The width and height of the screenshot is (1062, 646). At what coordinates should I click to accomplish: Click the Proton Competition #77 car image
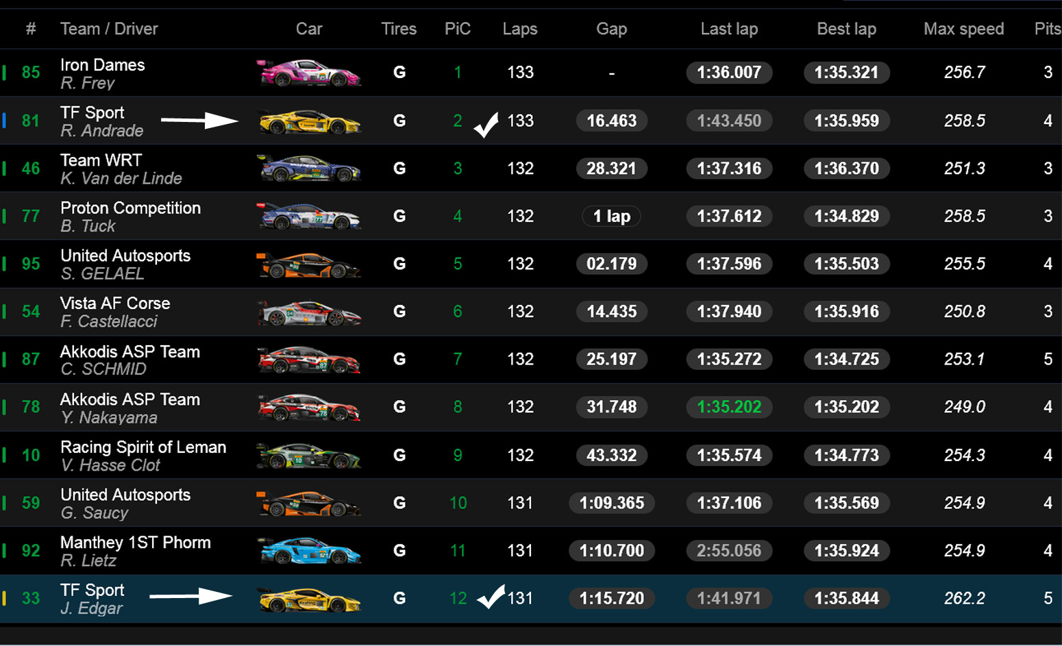tap(308, 216)
